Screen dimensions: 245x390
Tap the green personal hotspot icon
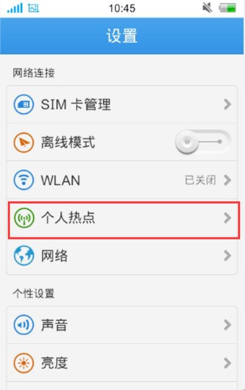pos(24,218)
